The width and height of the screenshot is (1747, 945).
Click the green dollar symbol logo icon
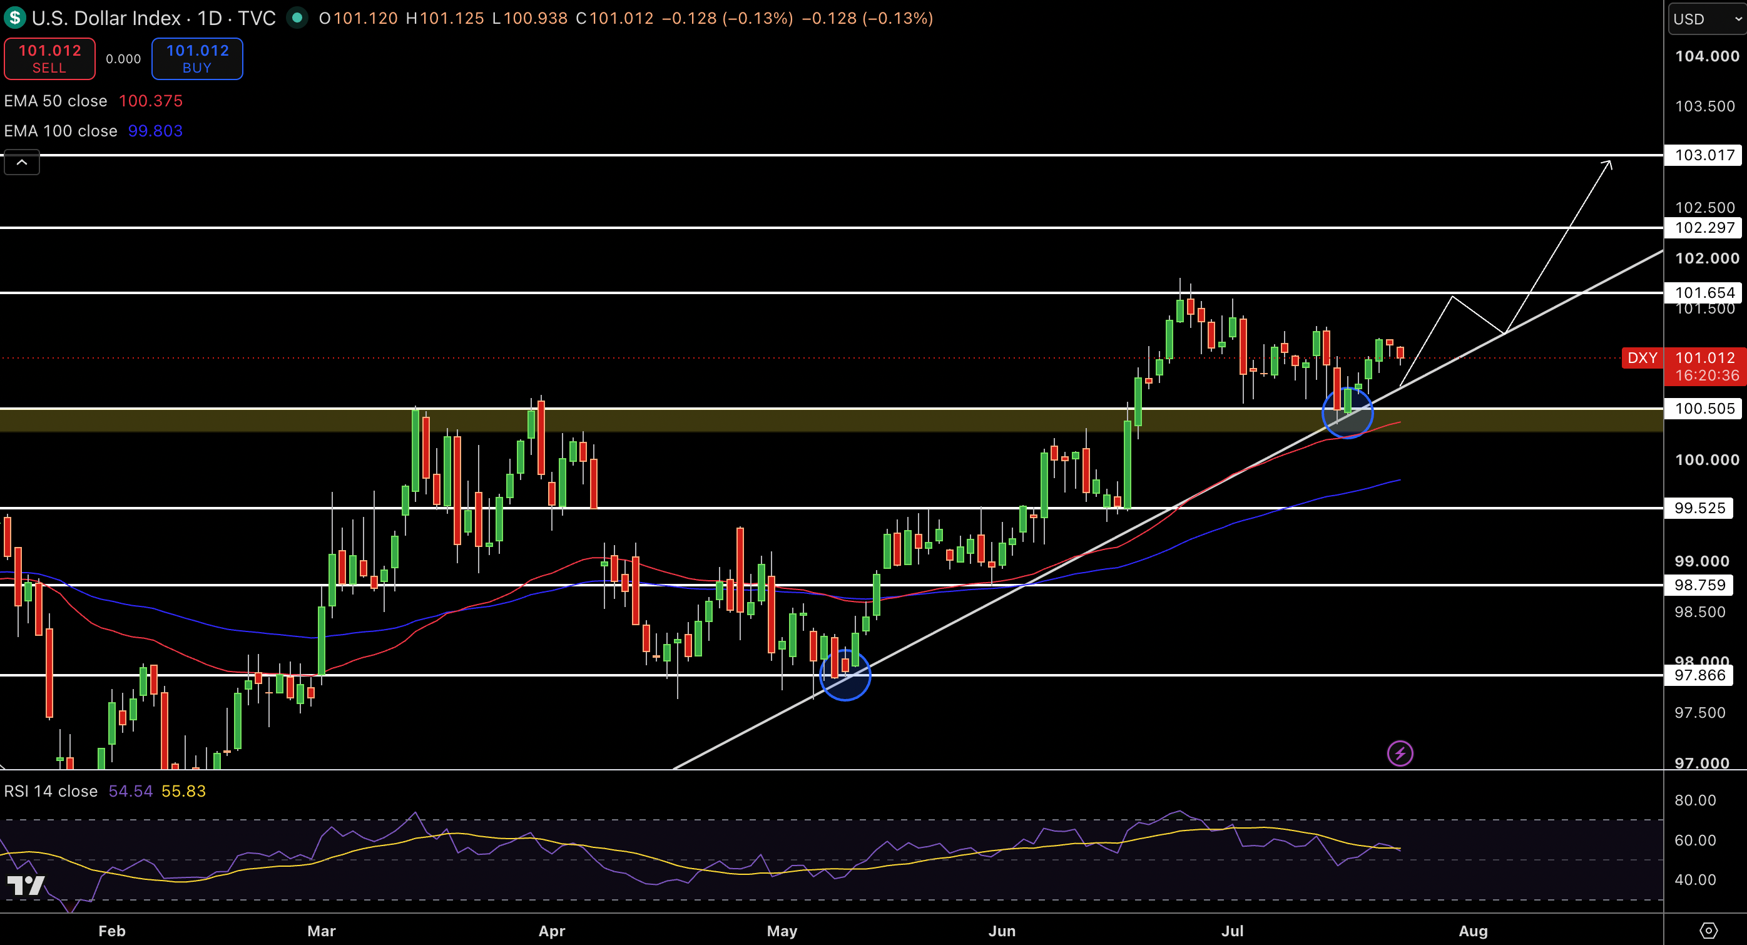(x=15, y=18)
